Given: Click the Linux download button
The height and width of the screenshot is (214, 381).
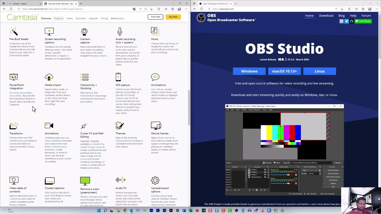Looking at the screenshot, I should [319, 71].
